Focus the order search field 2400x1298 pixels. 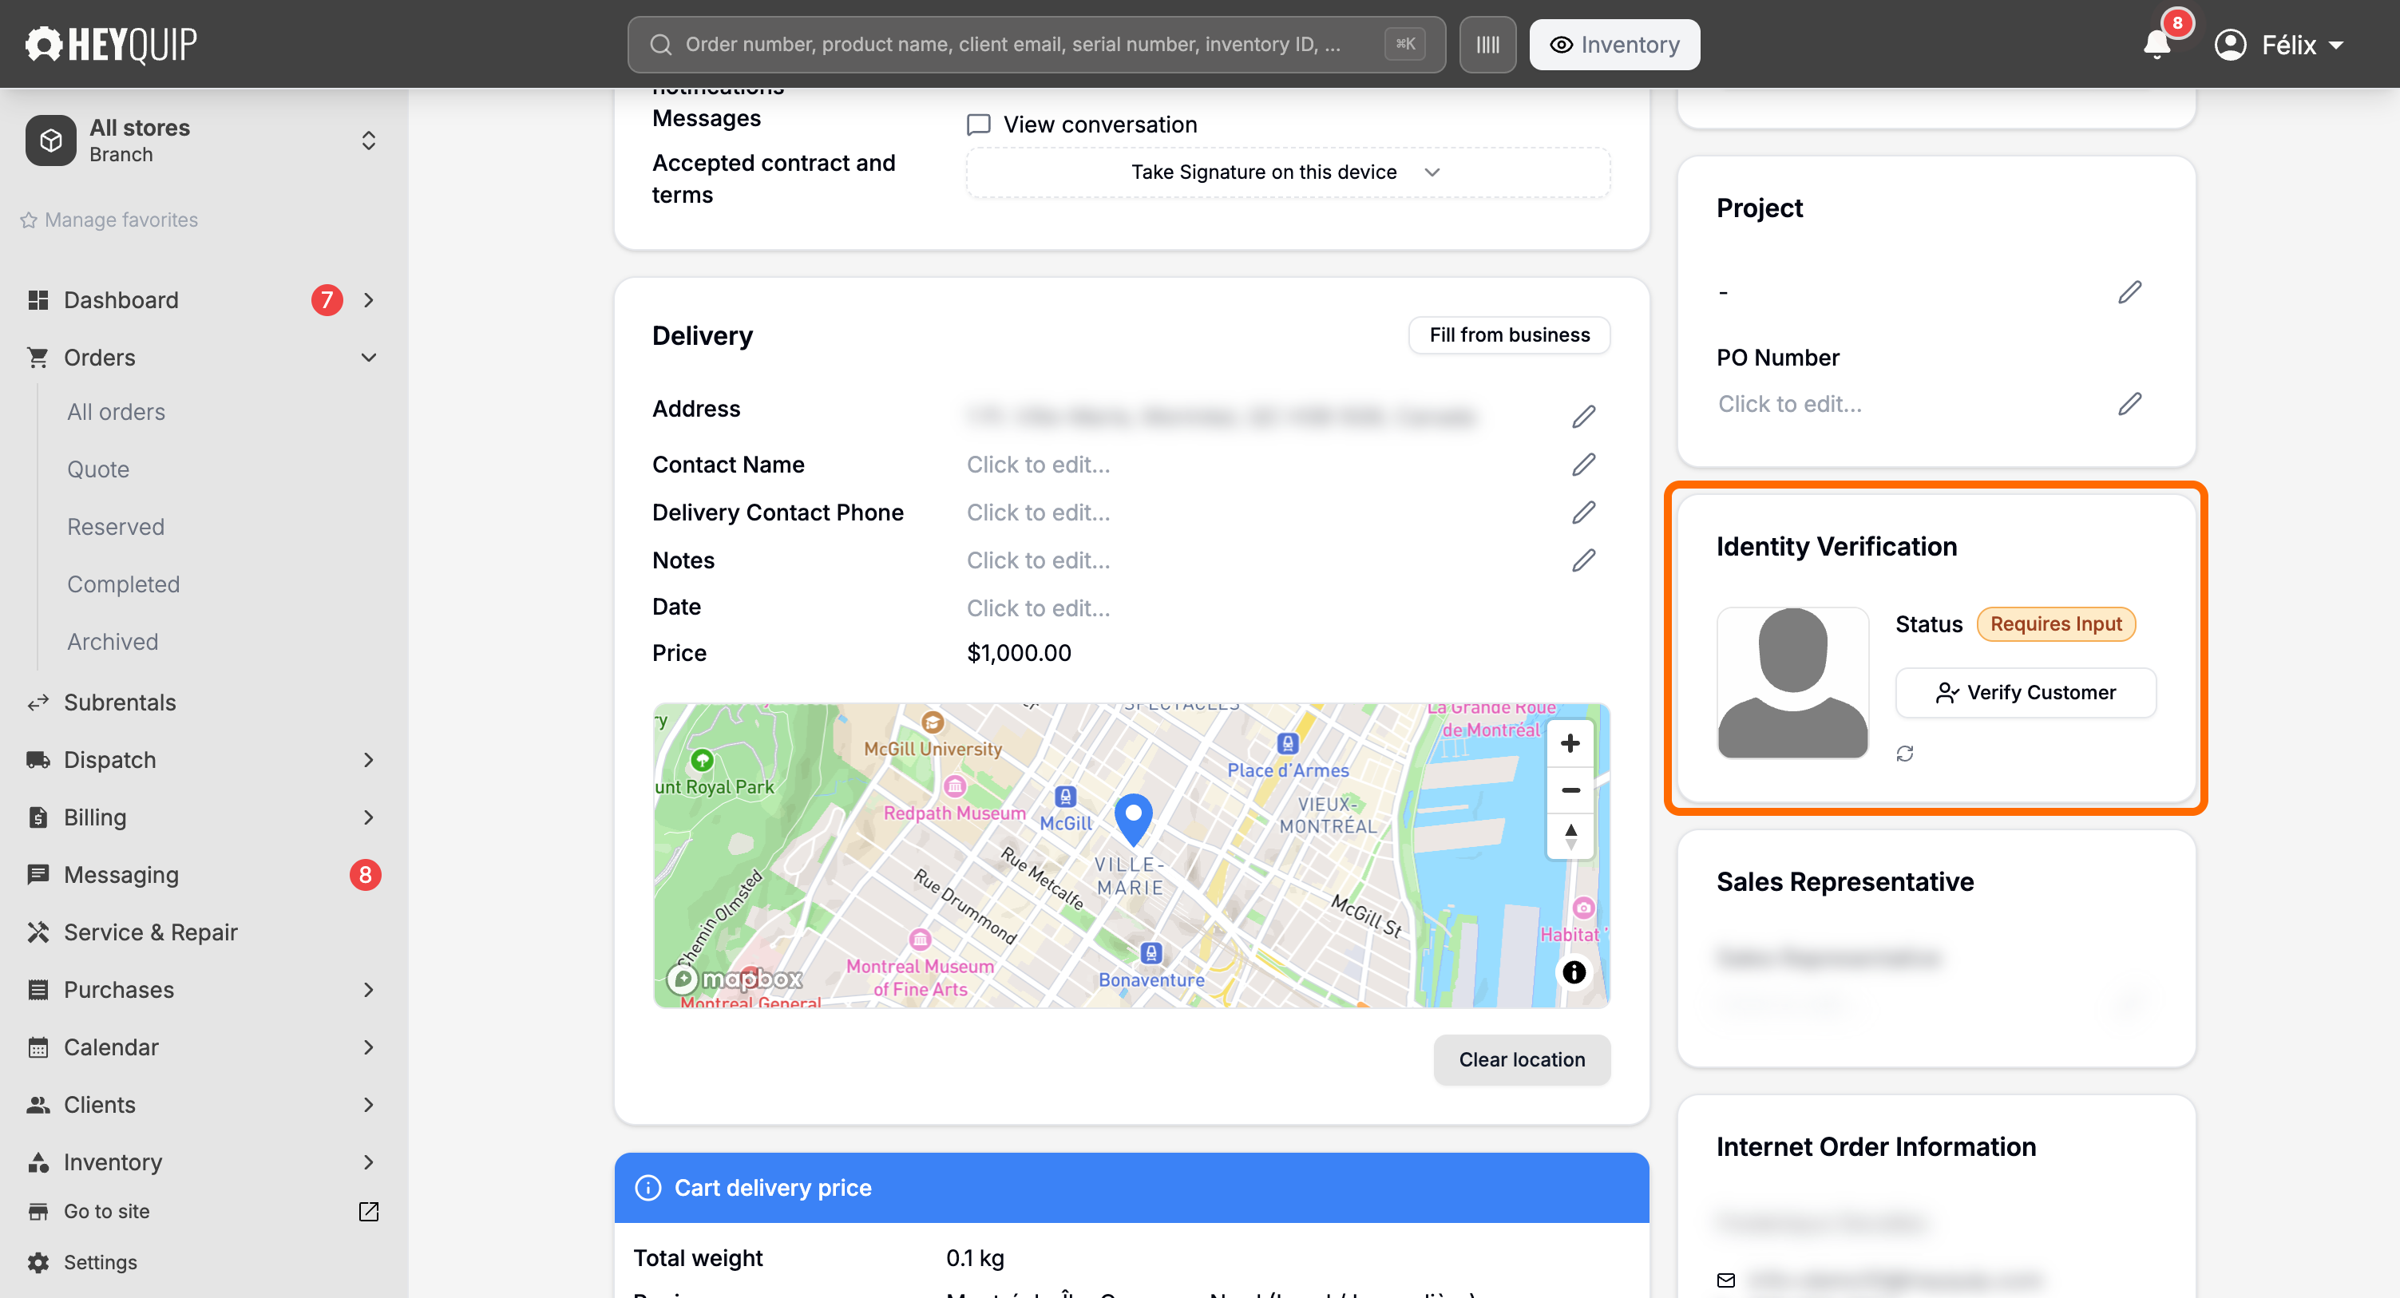point(1036,45)
